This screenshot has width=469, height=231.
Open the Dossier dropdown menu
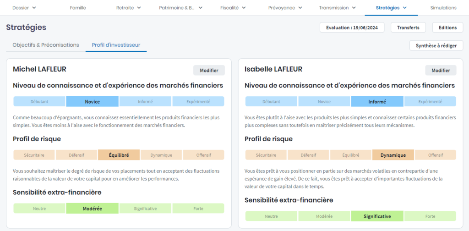tap(24, 8)
